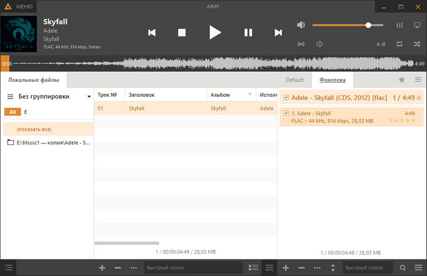Uncheck the Adele - Skyfall track checkbox
Screen dimensions: 427x276
[x=287, y=113]
